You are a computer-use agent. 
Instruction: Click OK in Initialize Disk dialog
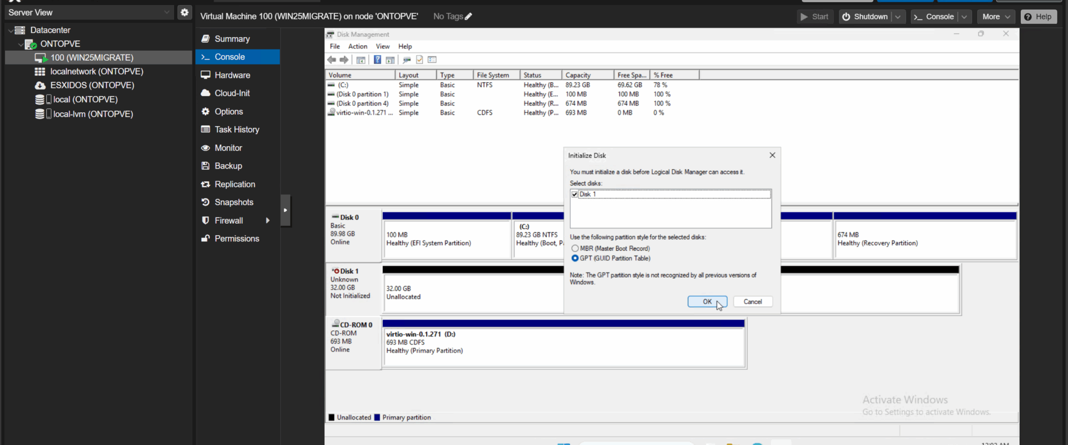click(x=707, y=301)
